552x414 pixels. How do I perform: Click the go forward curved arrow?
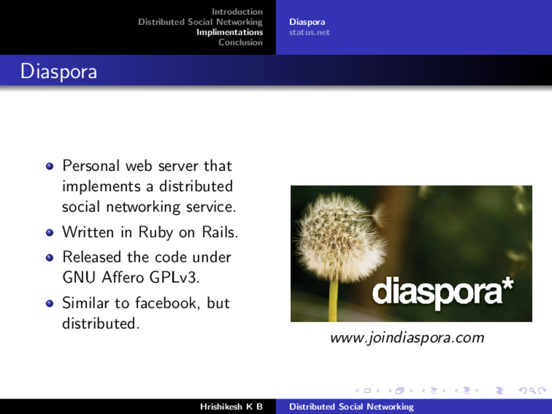pyautogui.click(x=542, y=390)
